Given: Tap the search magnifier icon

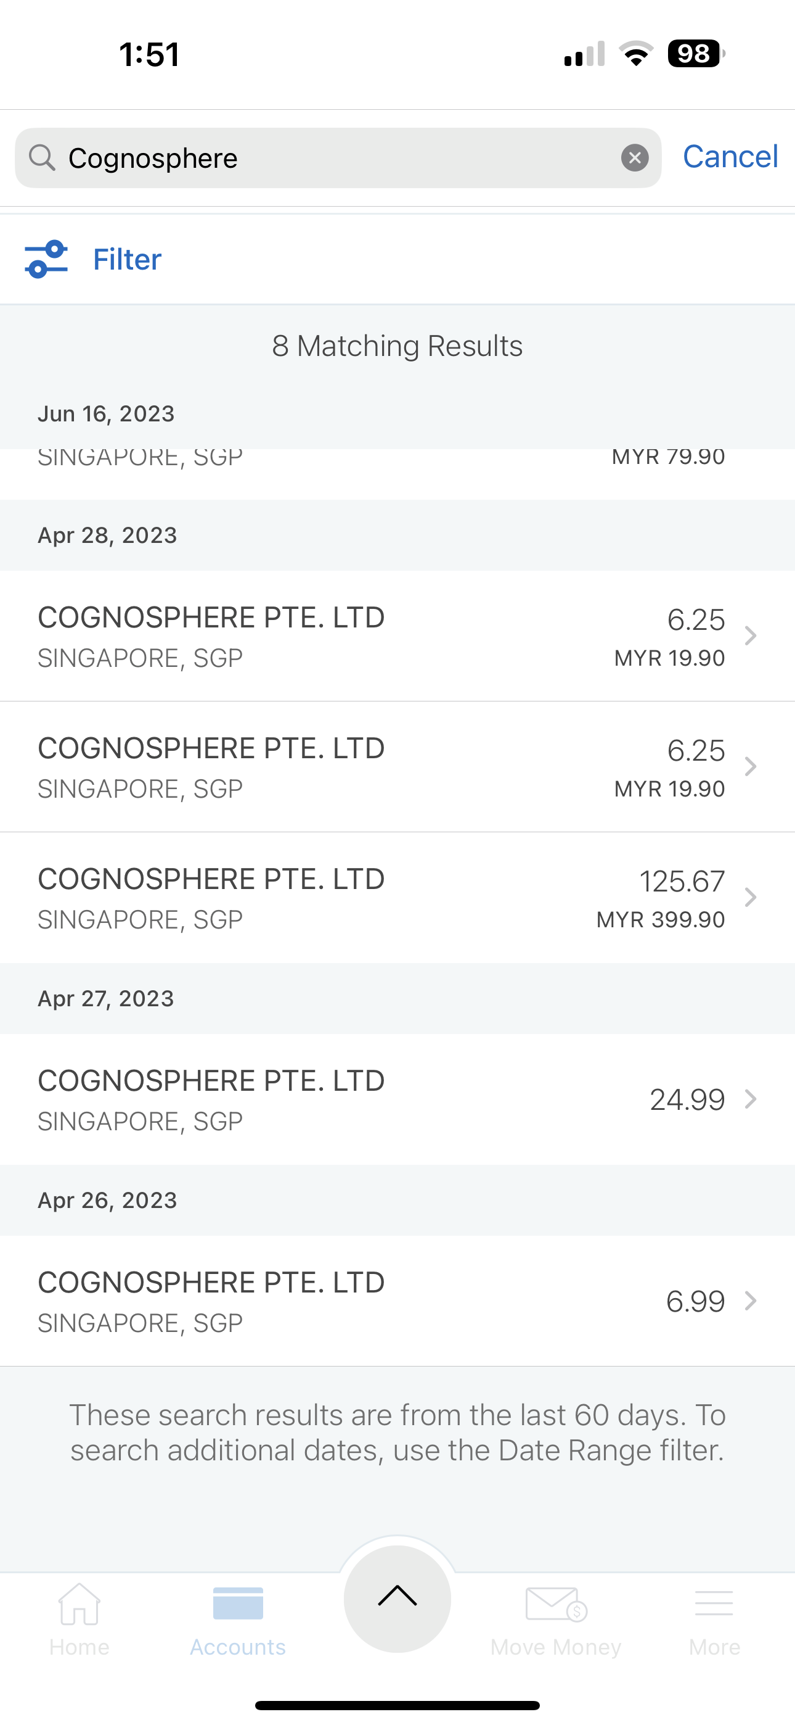Looking at the screenshot, I should (x=42, y=158).
